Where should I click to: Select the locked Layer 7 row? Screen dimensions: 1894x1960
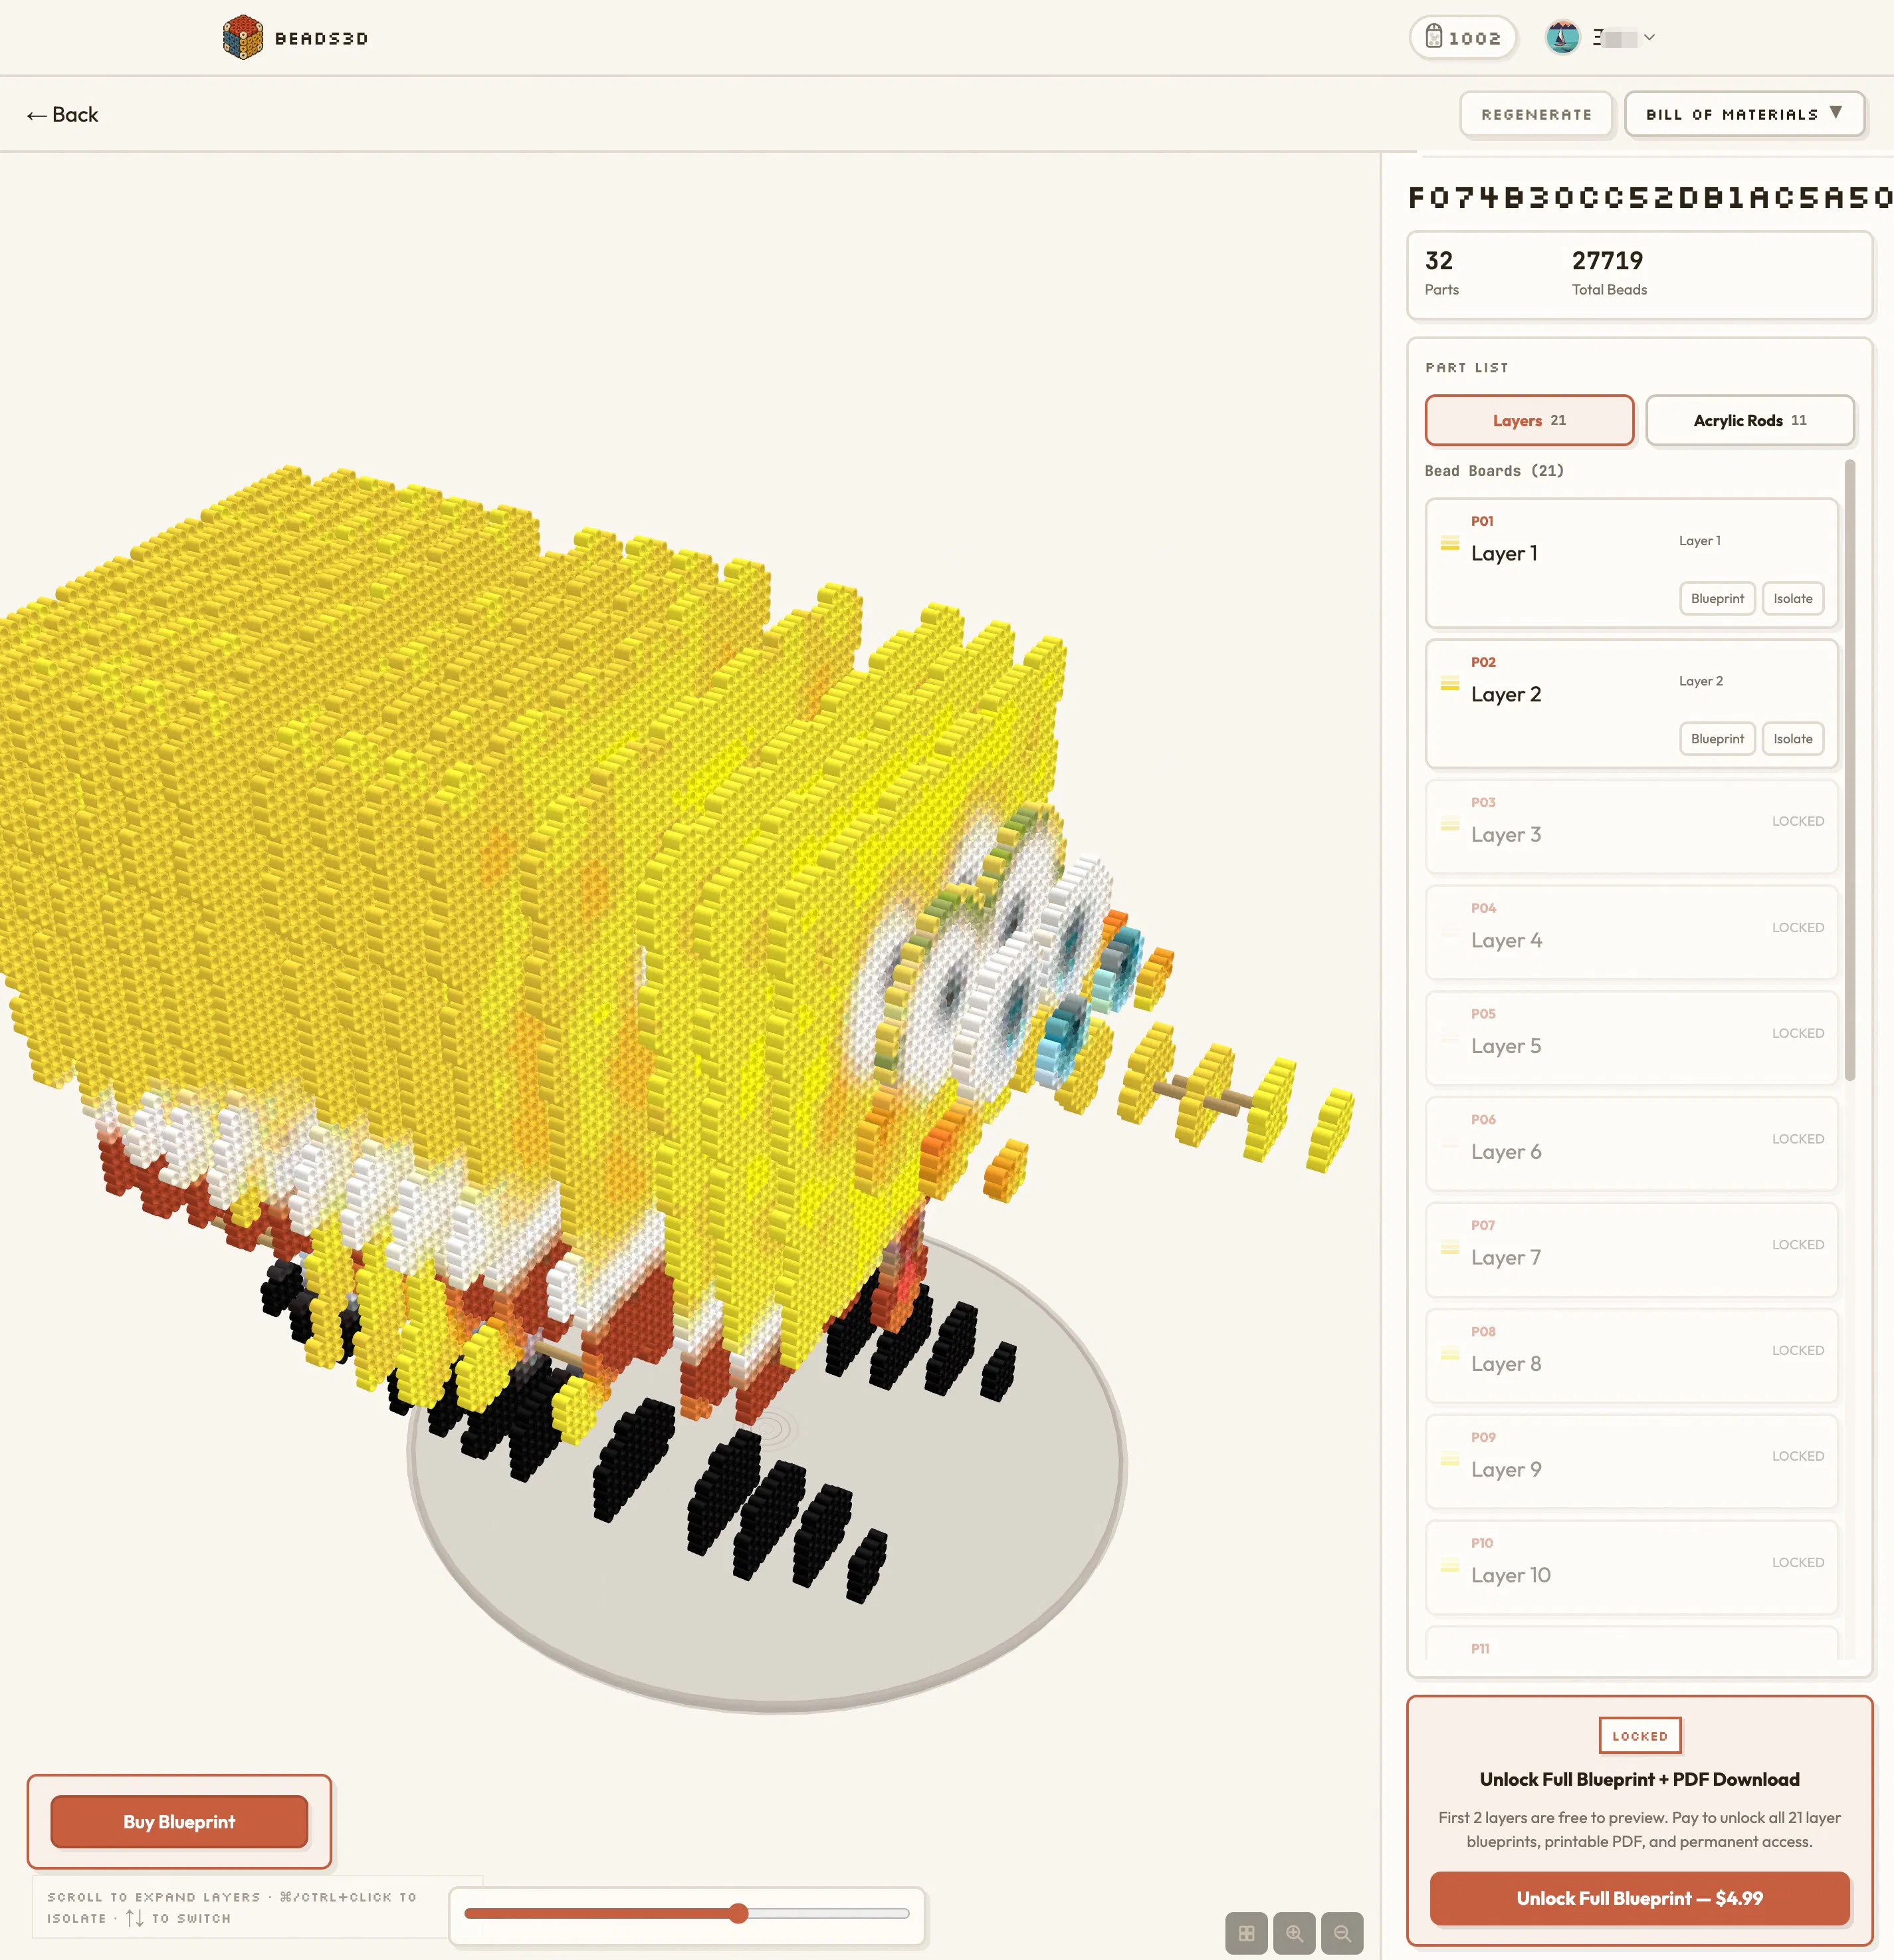[1631, 1250]
